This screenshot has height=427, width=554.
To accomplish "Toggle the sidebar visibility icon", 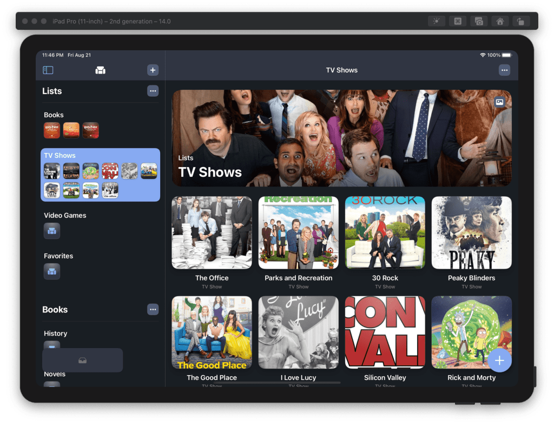I will pos(48,70).
